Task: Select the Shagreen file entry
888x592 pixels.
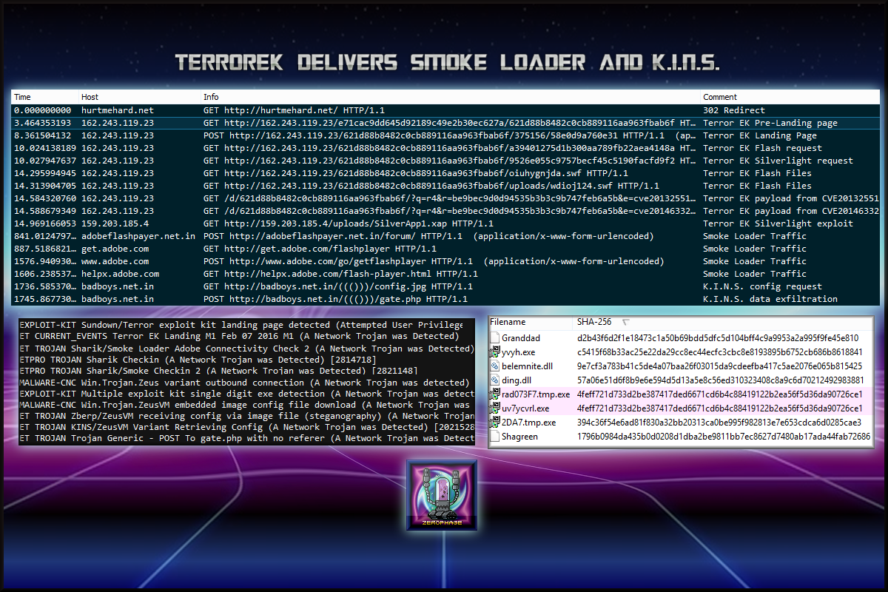Action: click(x=519, y=437)
